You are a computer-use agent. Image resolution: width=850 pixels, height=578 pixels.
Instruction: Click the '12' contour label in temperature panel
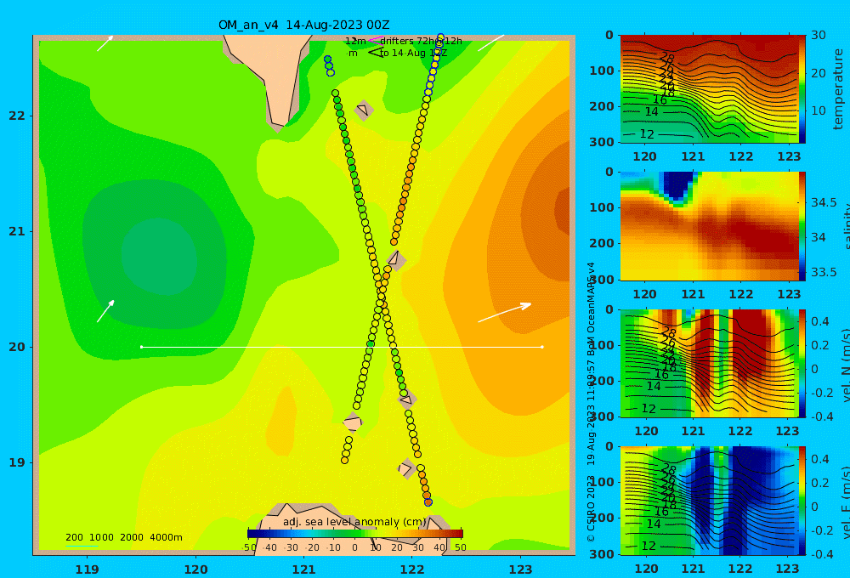click(x=647, y=134)
